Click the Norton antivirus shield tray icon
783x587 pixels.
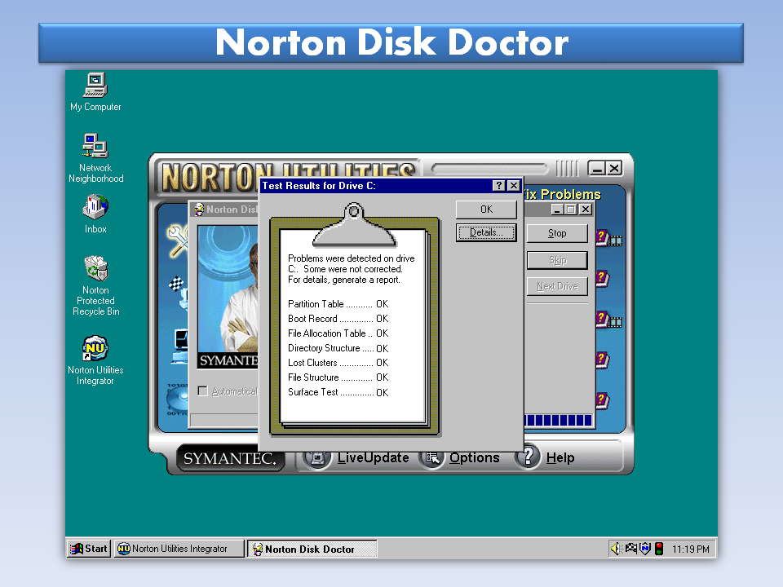click(x=645, y=549)
